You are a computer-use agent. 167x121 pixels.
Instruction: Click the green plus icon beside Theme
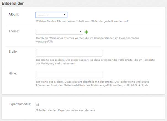86,32
